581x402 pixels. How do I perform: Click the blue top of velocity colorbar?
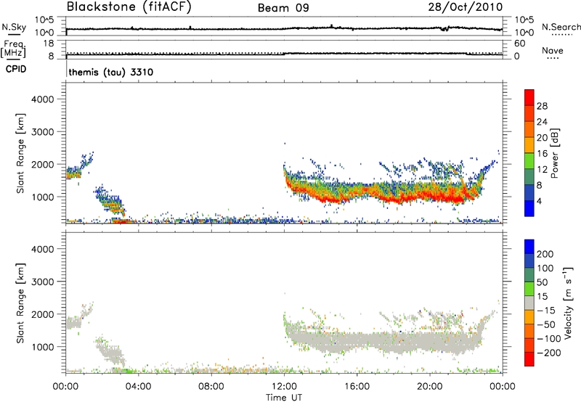coord(529,247)
